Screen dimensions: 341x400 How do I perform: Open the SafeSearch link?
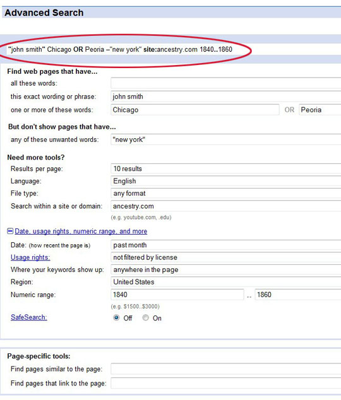coord(29,317)
